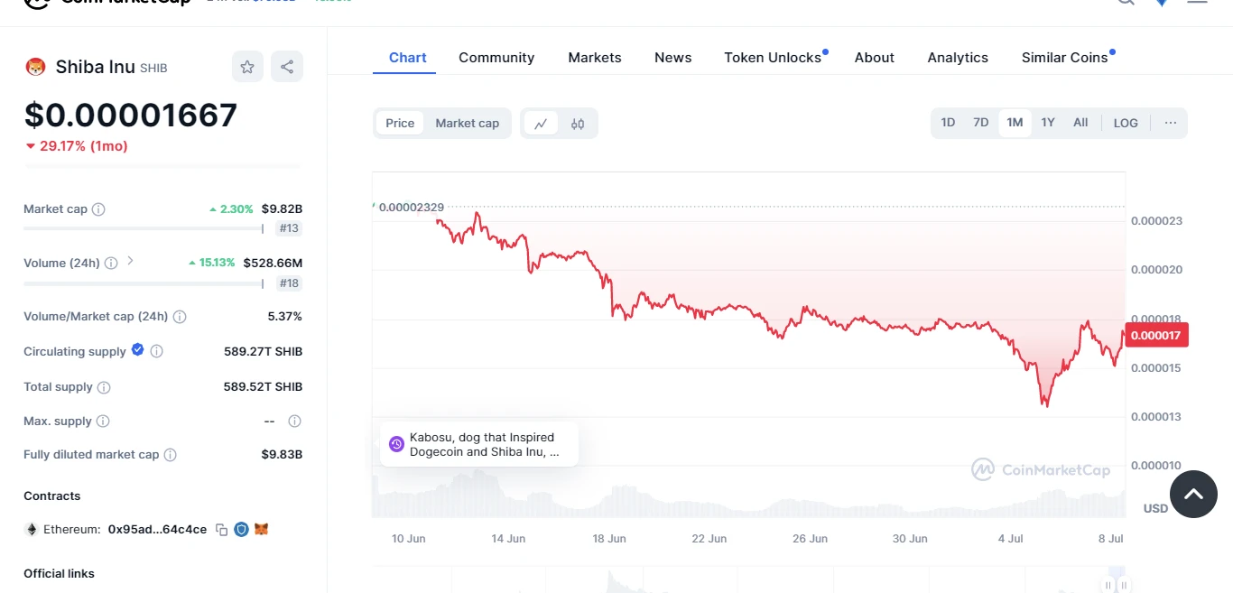Click the #18 volume rank badge
The width and height of the screenshot is (1233, 593).
coord(289,283)
